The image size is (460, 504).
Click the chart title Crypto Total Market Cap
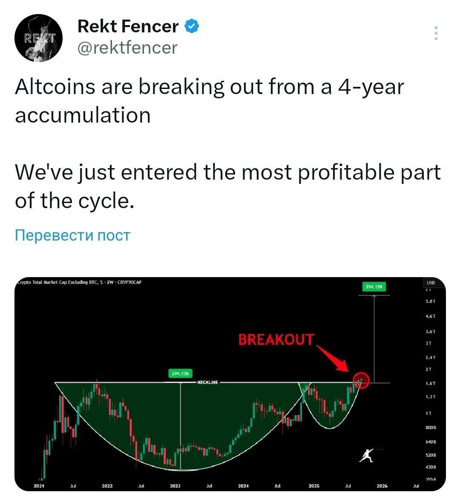(x=79, y=282)
